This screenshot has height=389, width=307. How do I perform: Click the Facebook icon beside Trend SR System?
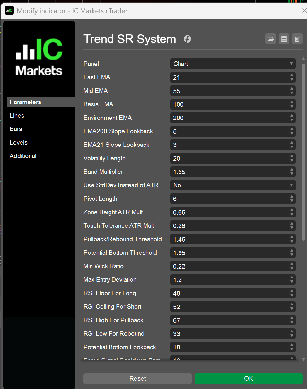[187, 39]
